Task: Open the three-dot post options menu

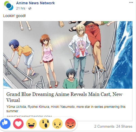Action: pos(131,2)
